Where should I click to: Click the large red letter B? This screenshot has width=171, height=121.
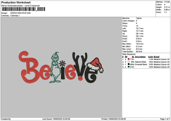pos(29,67)
